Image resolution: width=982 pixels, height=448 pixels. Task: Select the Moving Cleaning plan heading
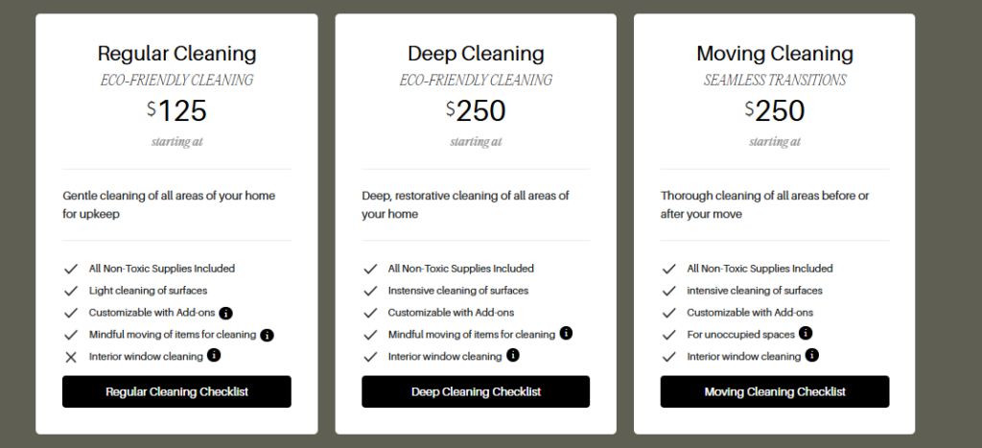click(x=775, y=54)
